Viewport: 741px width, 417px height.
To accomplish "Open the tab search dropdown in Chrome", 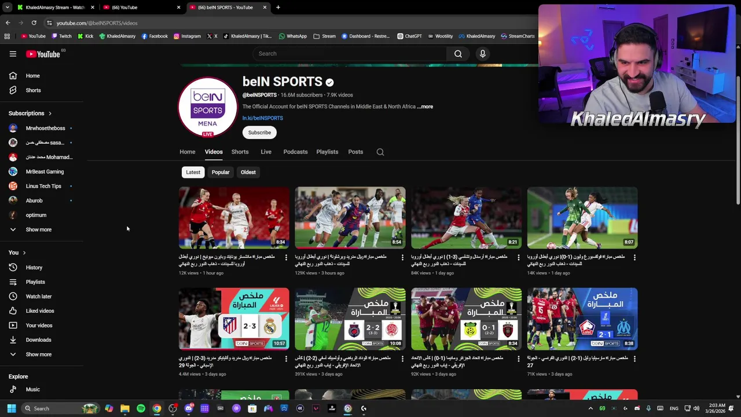I will (x=8, y=8).
